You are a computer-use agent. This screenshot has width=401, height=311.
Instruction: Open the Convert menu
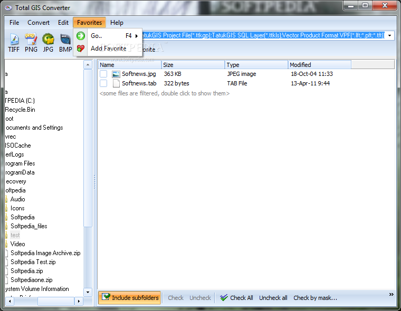coord(39,23)
